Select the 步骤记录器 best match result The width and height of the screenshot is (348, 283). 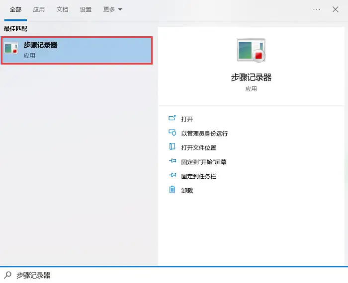click(77, 51)
